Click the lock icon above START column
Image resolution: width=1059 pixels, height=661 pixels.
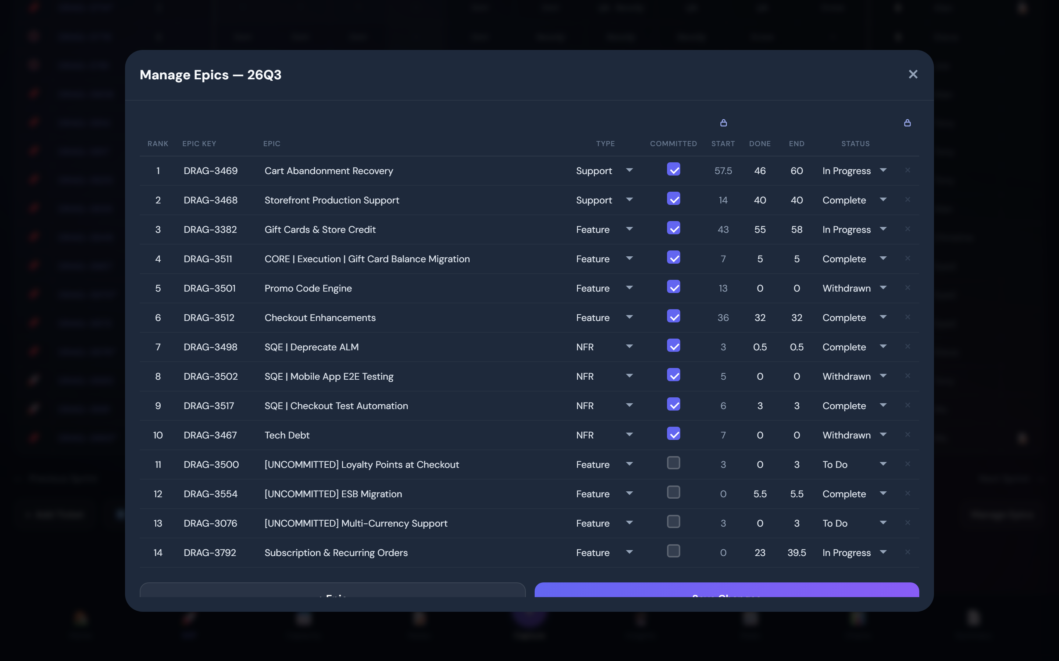point(723,123)
